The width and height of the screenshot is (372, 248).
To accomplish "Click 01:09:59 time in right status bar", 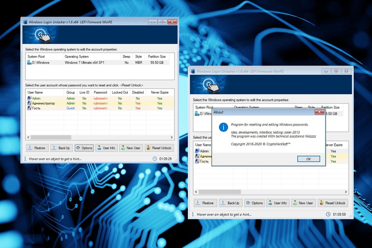I will pyautogui.click(x=339, y=214).
